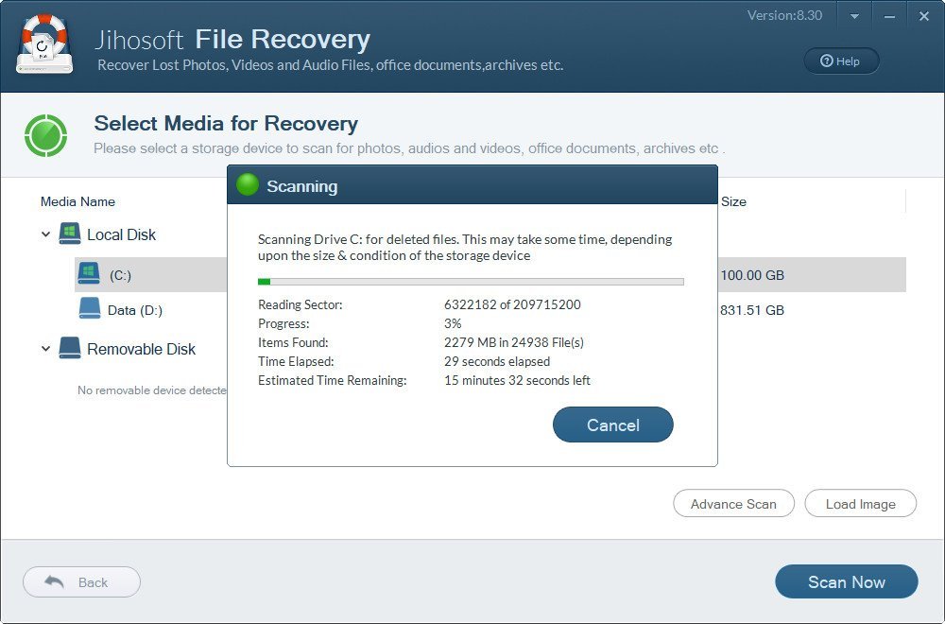Click the Scan Now button
945x624 pixels.
(846, 581)
